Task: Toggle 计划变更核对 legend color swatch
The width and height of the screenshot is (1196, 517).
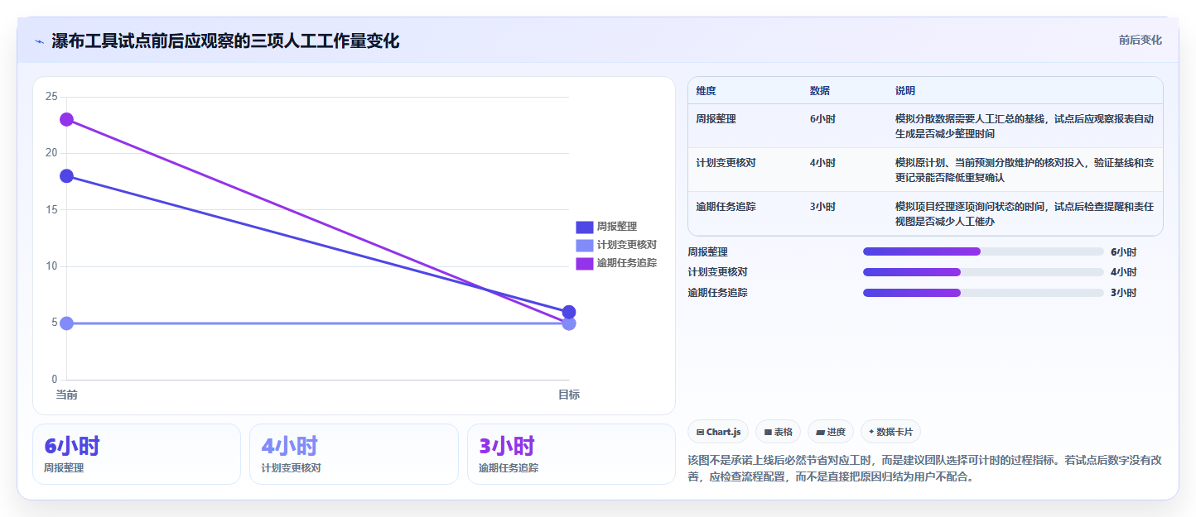Action: pos(584,245)
